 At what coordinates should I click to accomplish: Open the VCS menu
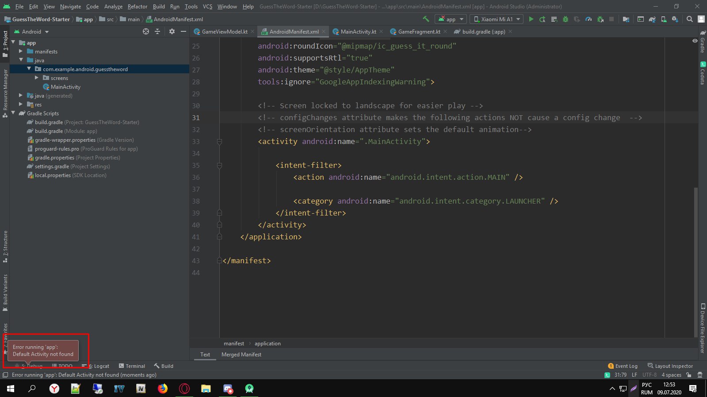click(x=207, y=7)
